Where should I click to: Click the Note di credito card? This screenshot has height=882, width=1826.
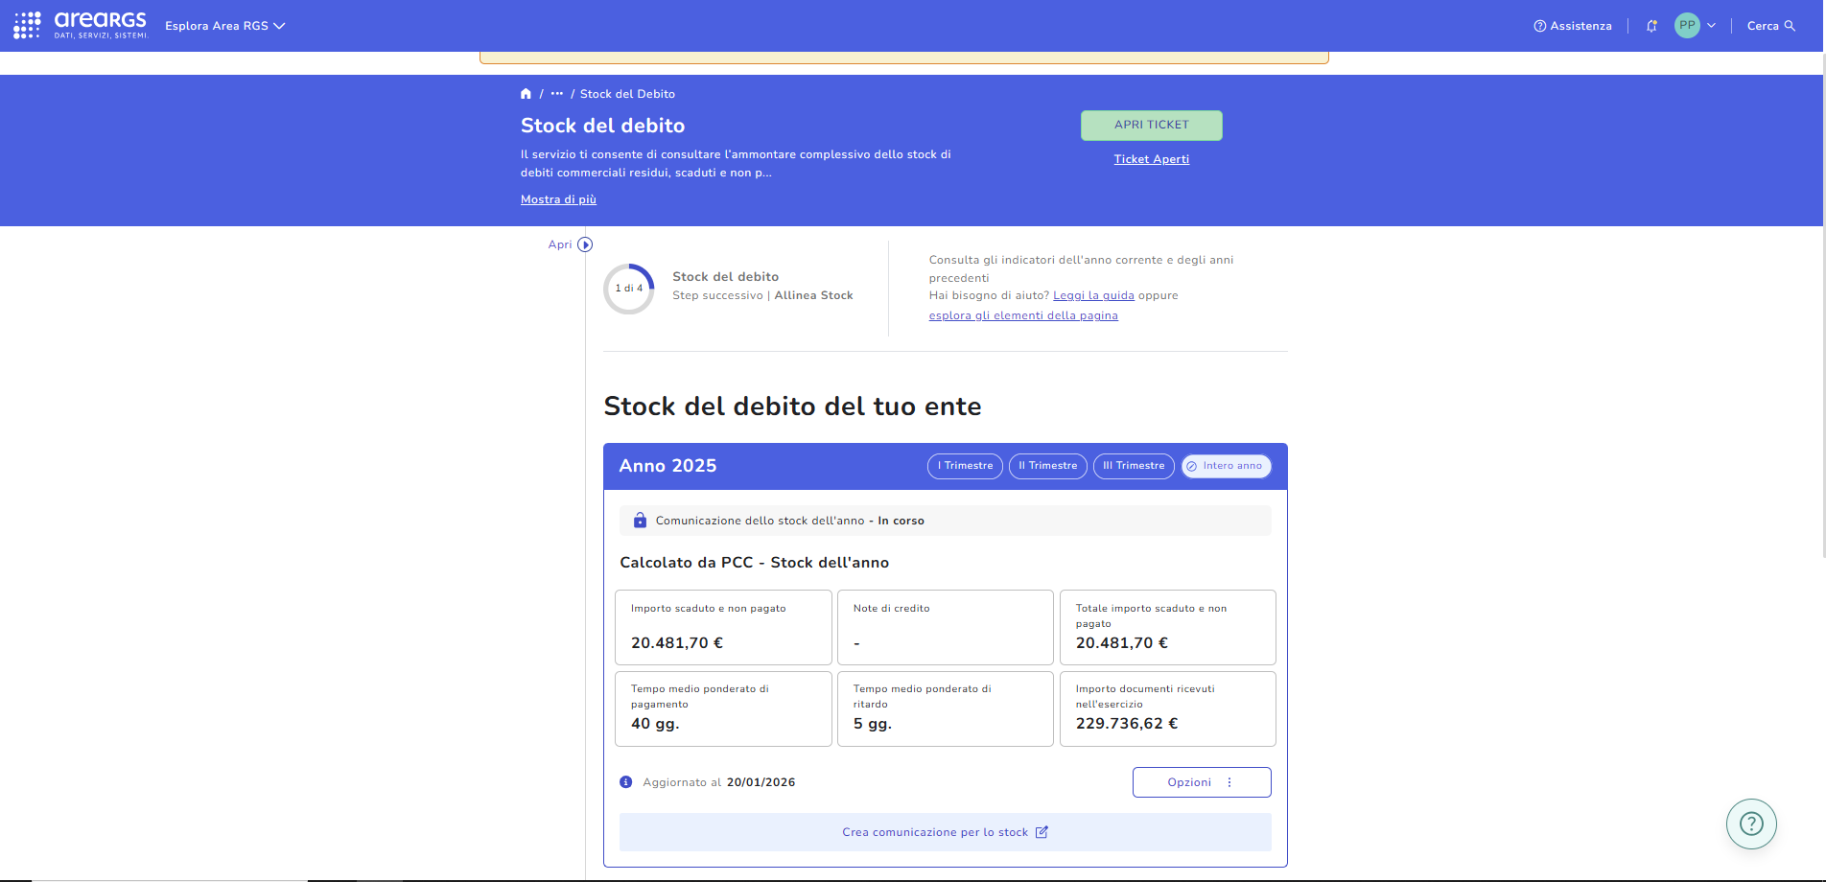point(946,627)
